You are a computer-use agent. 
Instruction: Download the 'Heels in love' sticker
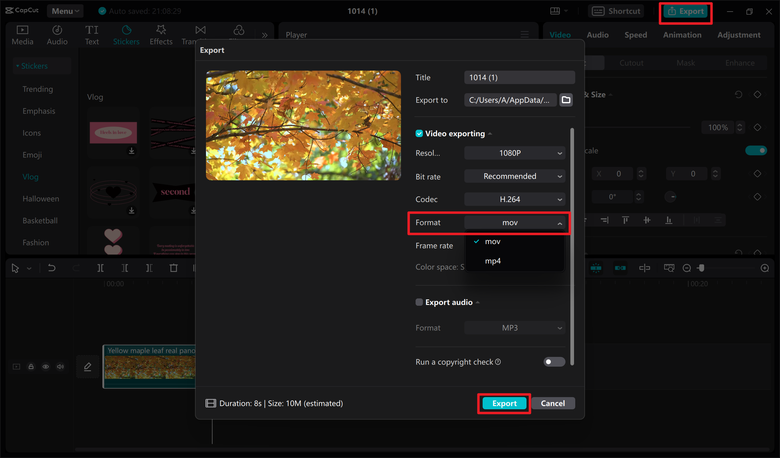[132, 151]
